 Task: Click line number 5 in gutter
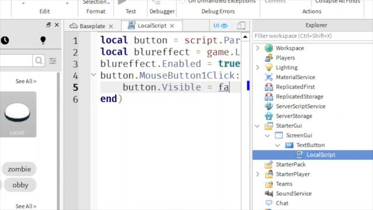point(75,87)
